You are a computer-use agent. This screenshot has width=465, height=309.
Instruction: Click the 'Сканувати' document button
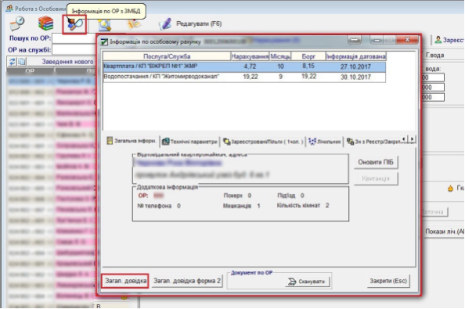click(x=307, y=282)
